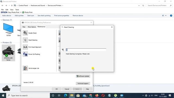Click Hardware and Sound in breadcrumb
Image resolution: width=174 pixels, height=98 pixels.
[38, 5]
